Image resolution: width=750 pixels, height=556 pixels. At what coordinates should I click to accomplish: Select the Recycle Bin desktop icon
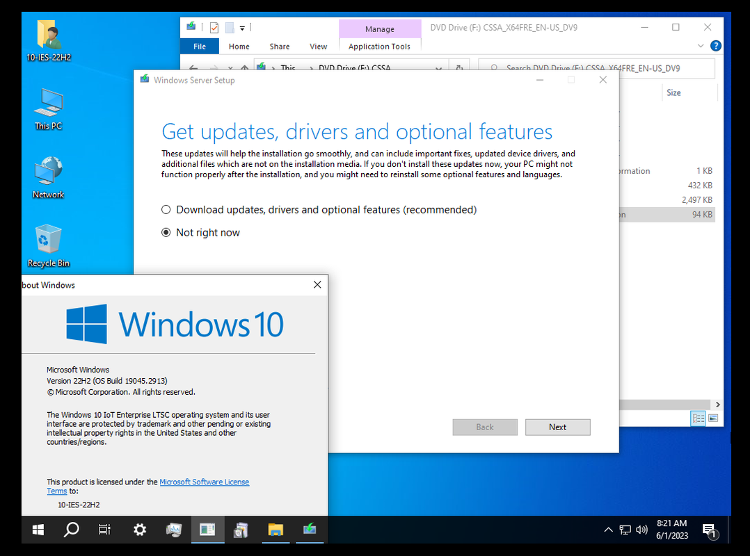tap(48, 246)
